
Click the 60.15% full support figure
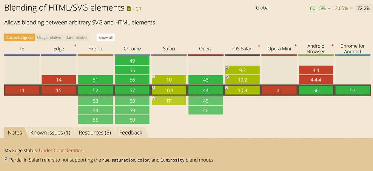click(x=318, y=8)
